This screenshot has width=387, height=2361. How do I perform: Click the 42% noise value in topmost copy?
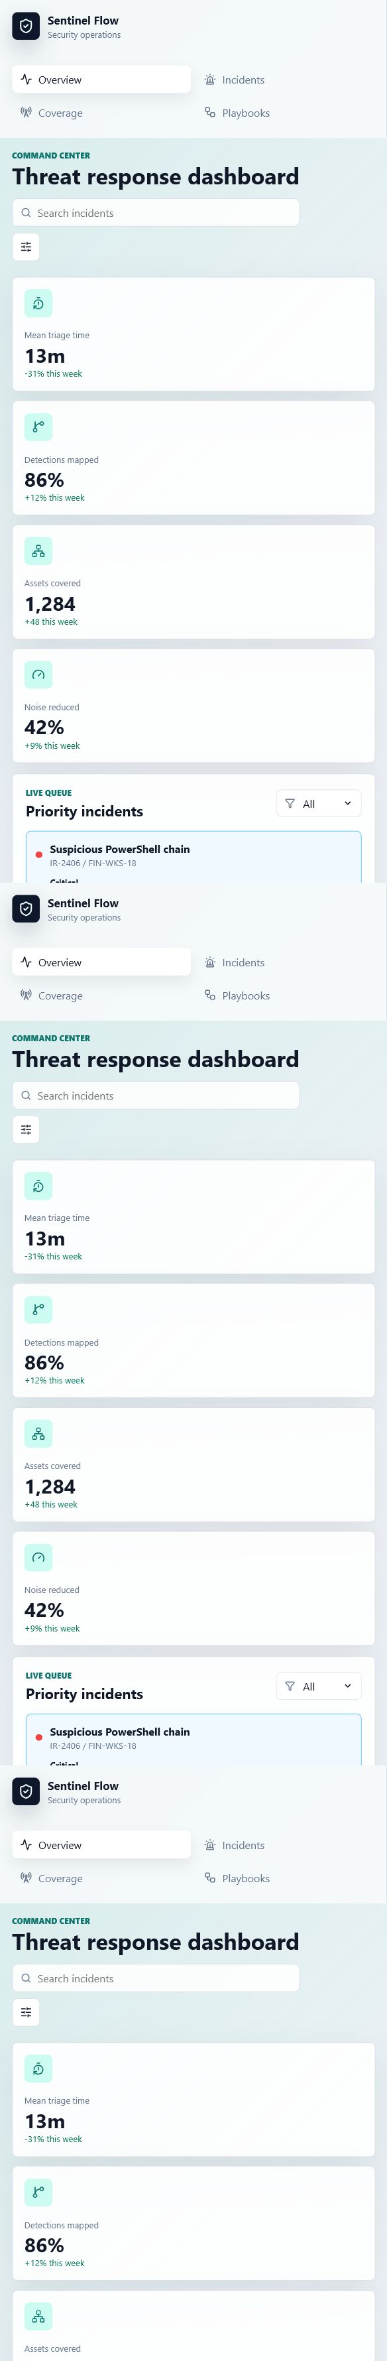[44, 728]
